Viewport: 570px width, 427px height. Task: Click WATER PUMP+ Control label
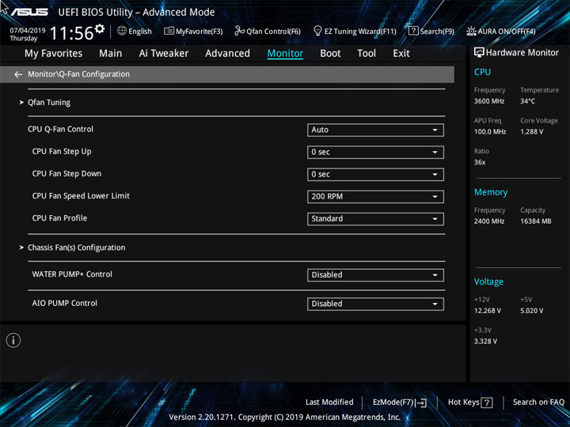72,274
